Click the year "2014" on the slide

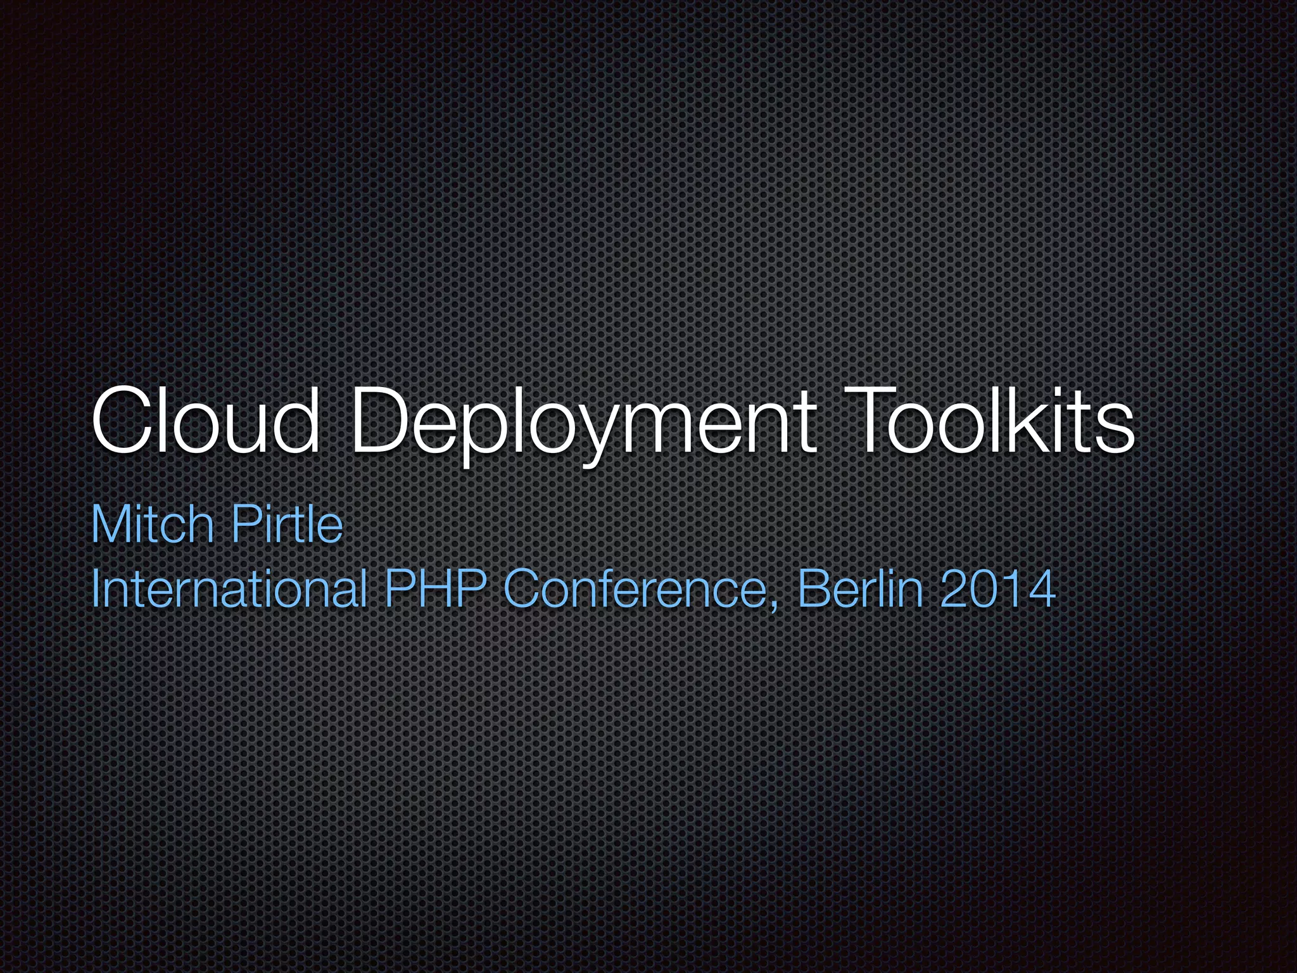[998, 589]
